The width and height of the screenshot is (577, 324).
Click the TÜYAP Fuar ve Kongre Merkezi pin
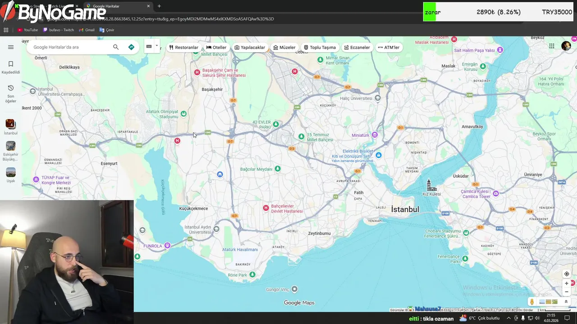pos(36,180)
